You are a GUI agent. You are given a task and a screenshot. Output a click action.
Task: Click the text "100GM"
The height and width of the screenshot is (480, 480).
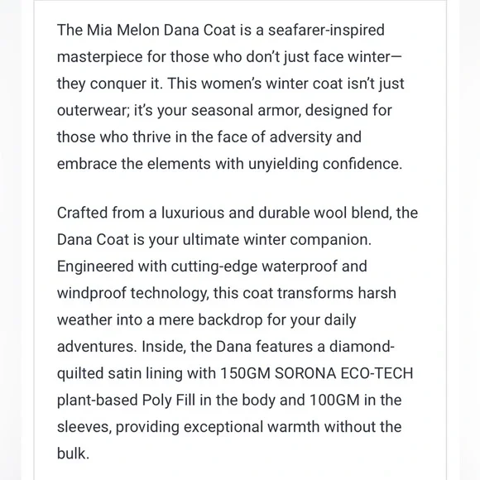(x=334, y=401)
